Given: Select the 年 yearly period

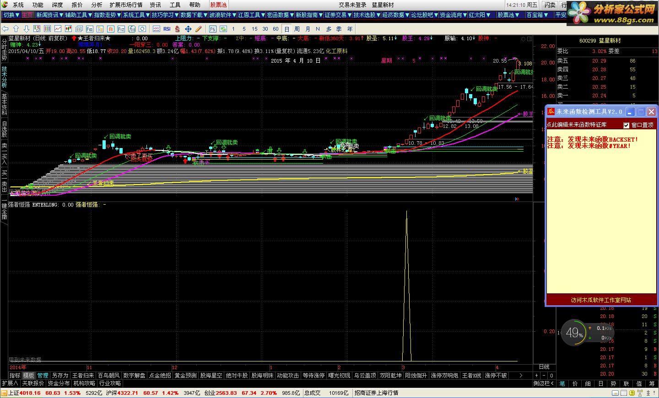Looking at the screenshot, I should click(350, 29).
